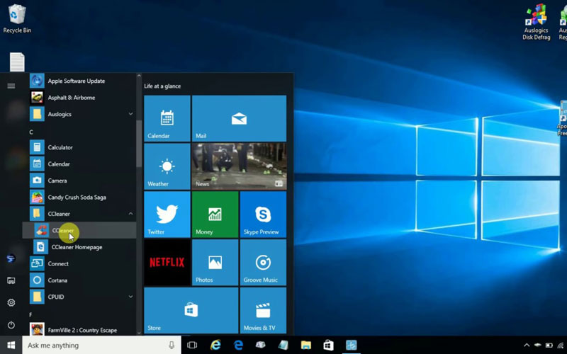Open the Calendar tile
567x354 pixels.
coord(167,118)
